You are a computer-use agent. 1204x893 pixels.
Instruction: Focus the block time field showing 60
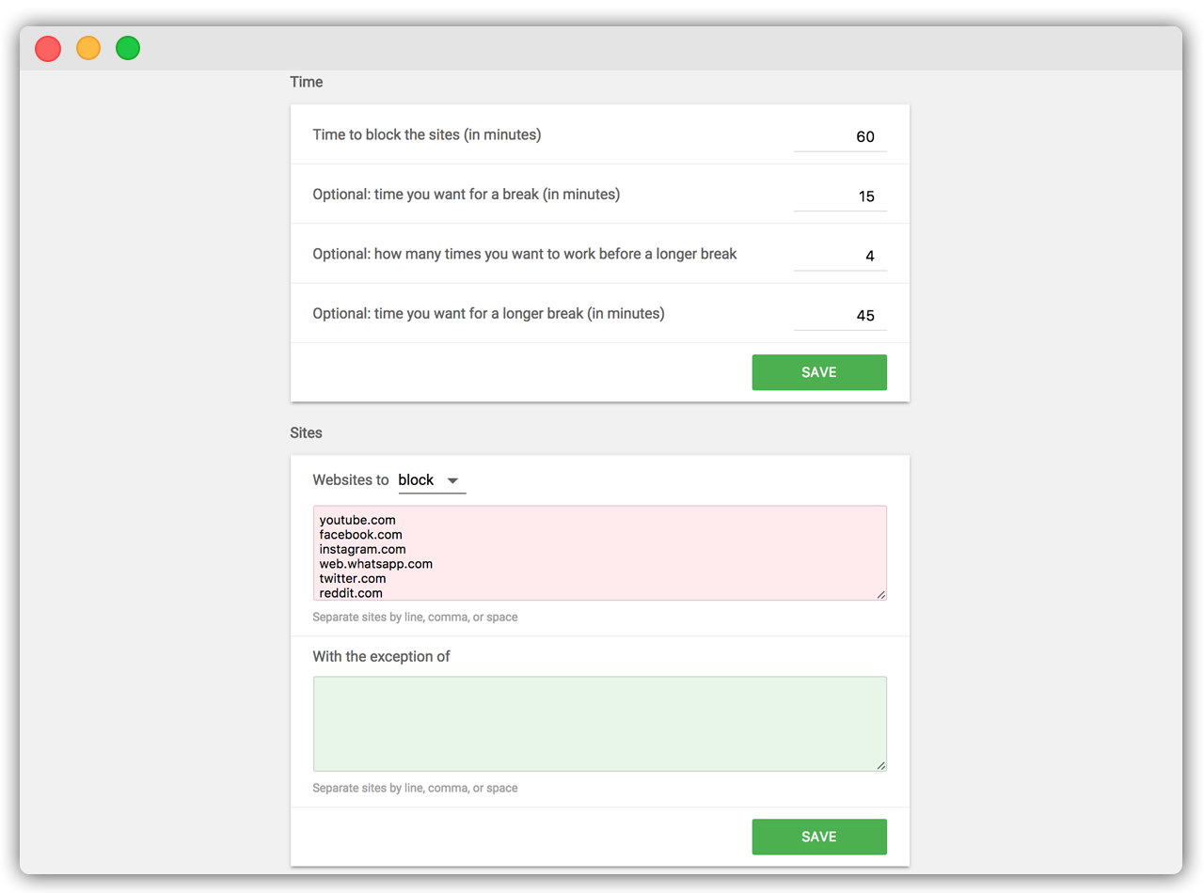point(840,136)
